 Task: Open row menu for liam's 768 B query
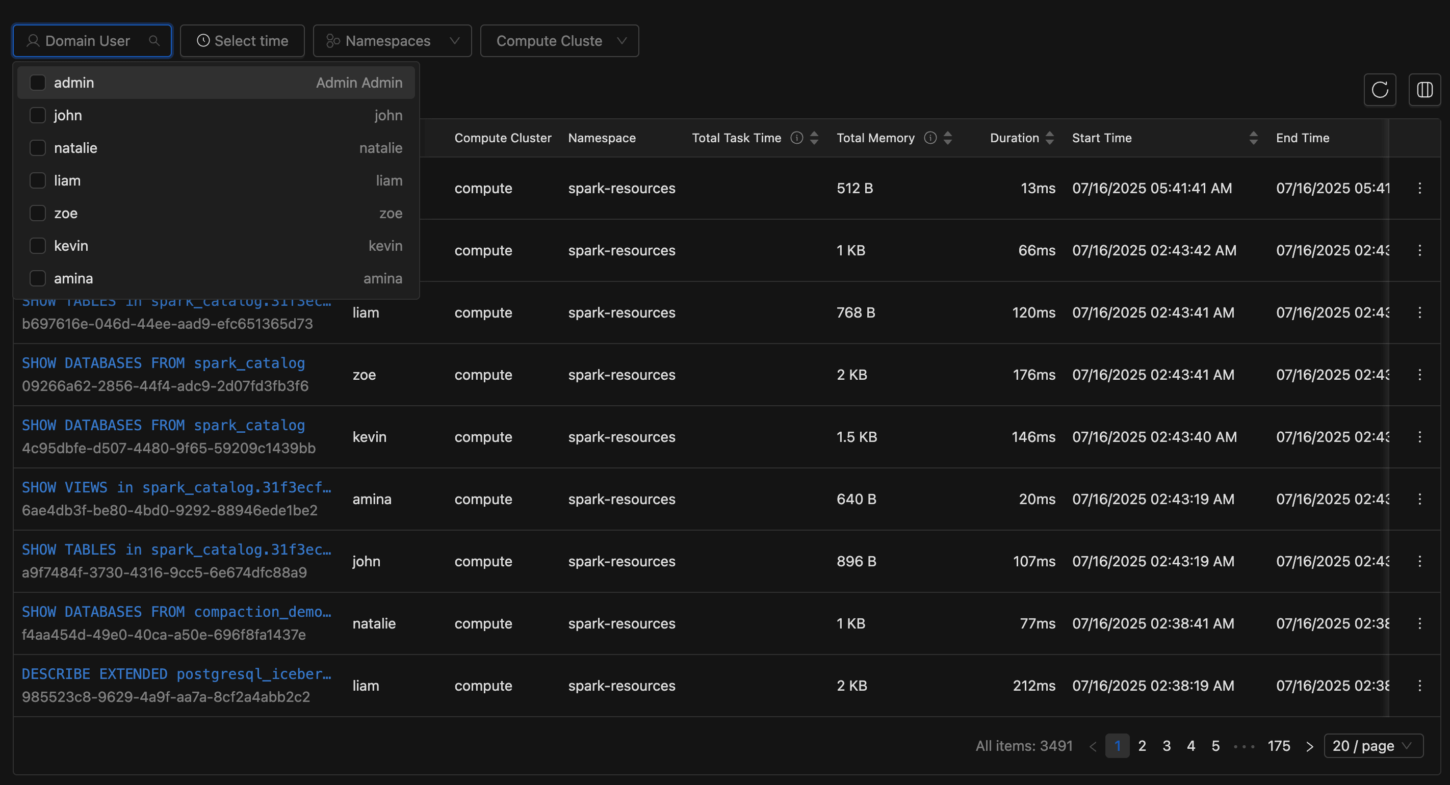[x=1419, y=312]
